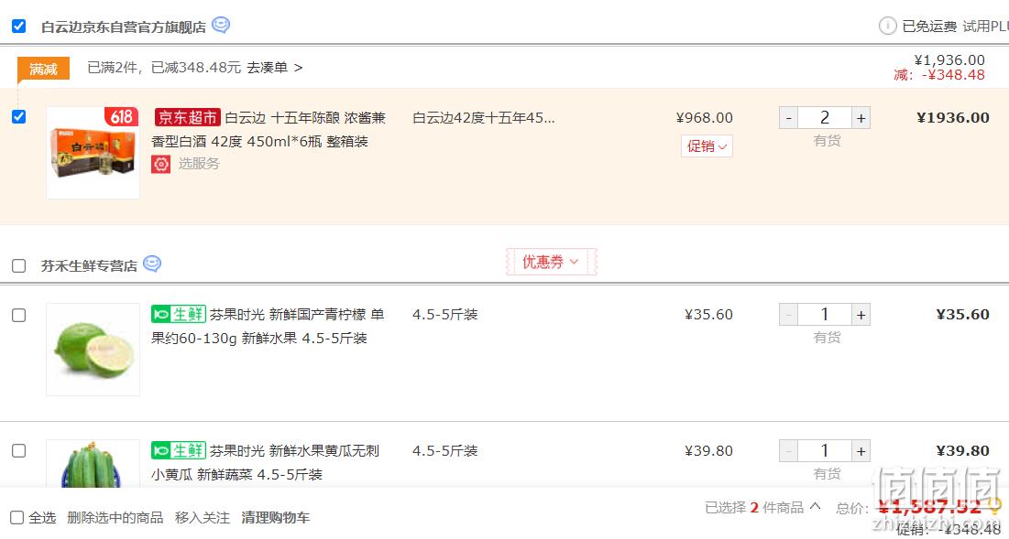This screenshot has width=1009, height=539.
Task: Decrease 白云边 liquor quantity with minus
Action: pos(788,118)
